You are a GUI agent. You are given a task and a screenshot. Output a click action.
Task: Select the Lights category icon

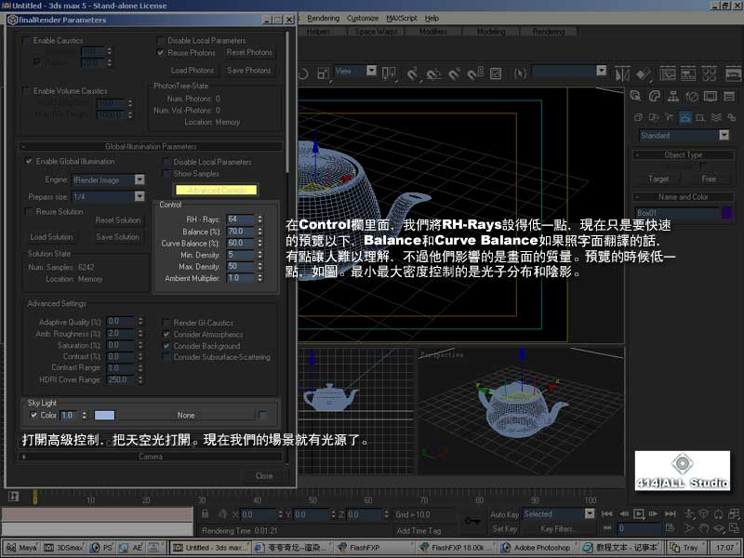[x=669, y=117]
